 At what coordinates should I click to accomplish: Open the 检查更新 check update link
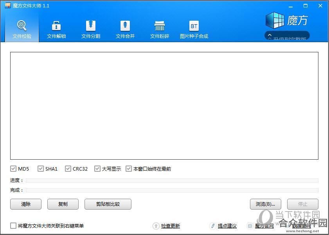[x=171, y=226]
